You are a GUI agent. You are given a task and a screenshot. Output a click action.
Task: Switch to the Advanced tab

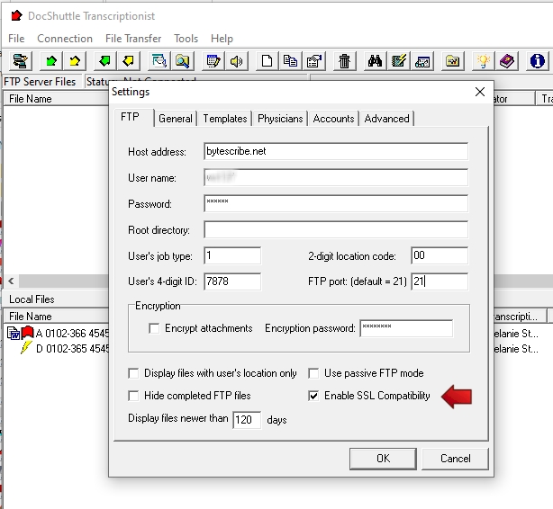[x=387, y=119]
